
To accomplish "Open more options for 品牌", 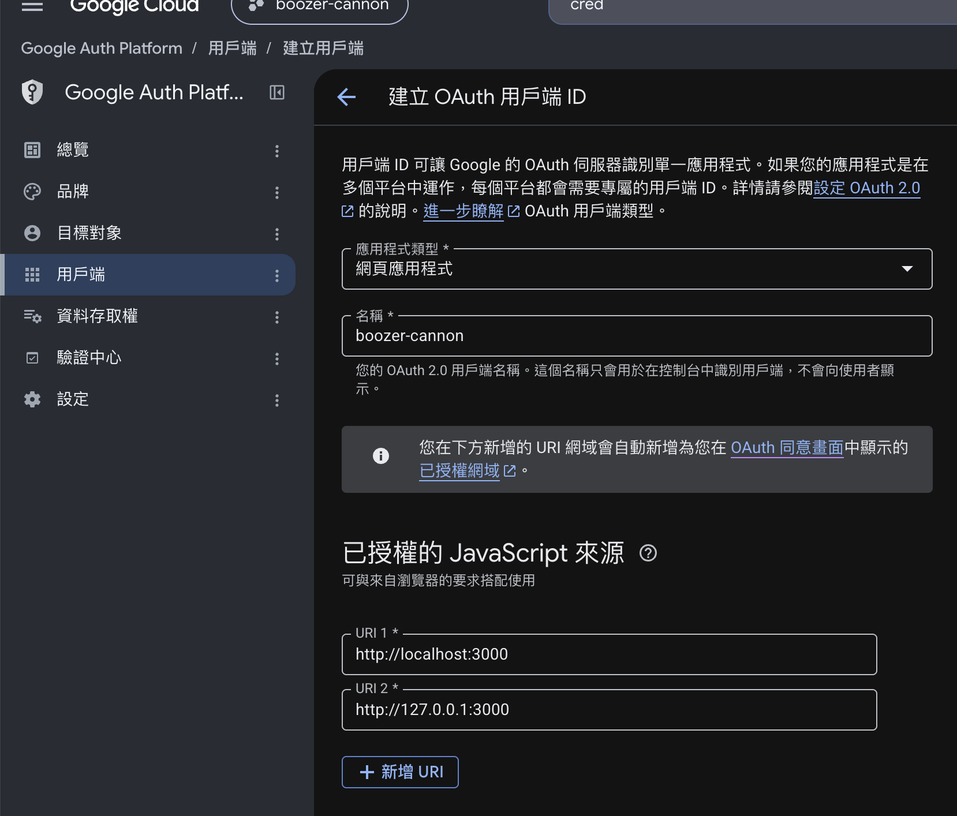I will point(277,193).
